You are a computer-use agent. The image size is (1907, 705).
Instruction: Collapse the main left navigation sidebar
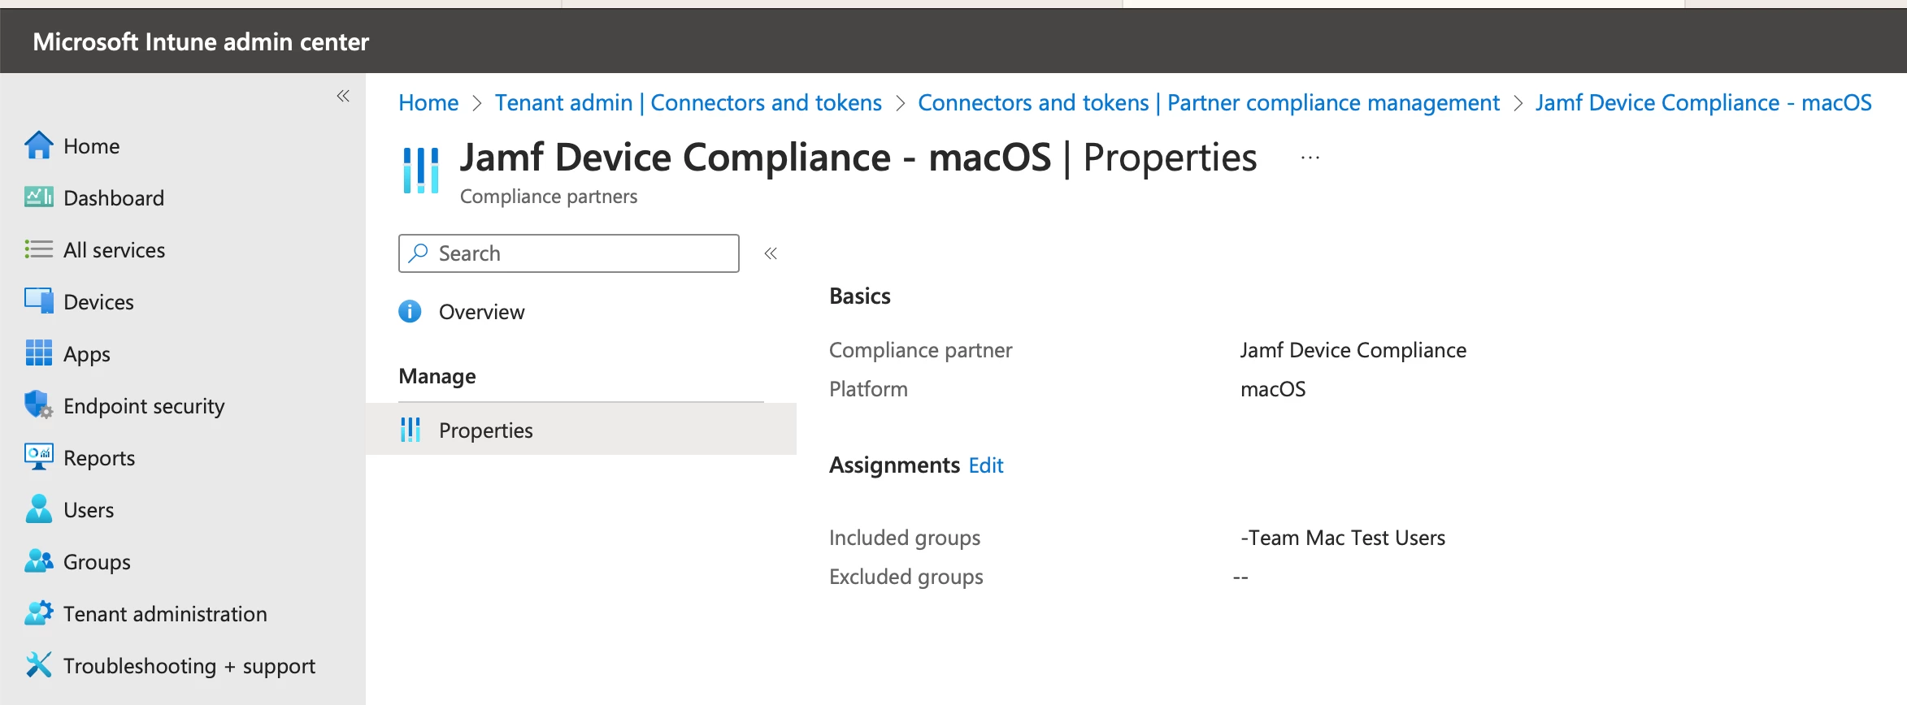coord(344,96)
